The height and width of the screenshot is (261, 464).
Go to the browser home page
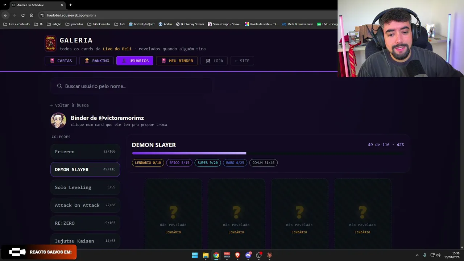coord(32,15)
